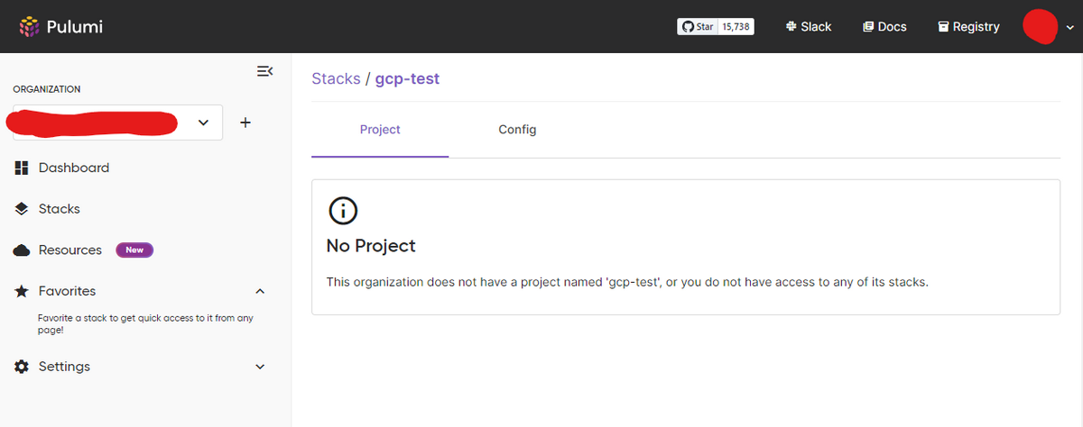
Task: Collapse the sidebar navigation
Action: pos(264,71)
